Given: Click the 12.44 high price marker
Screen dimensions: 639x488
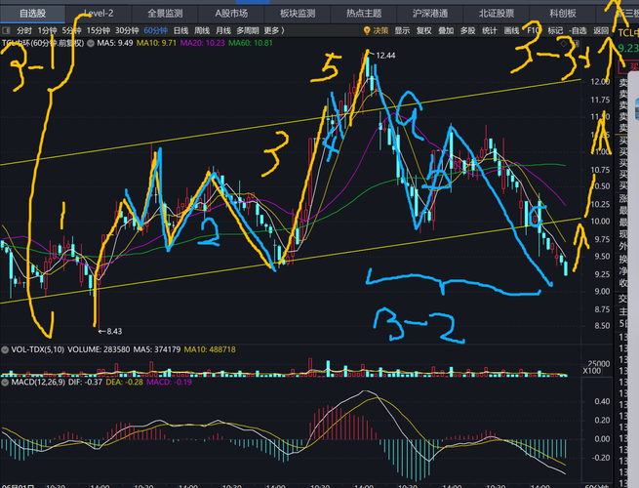Looking at the screenshot, I should [x=385, y=56].
